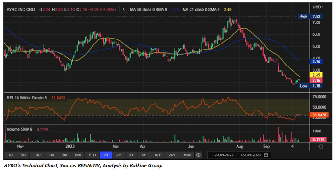Click the custom range target icon beside Max
This screenshot has height=171, width=335.
[198, 155]
